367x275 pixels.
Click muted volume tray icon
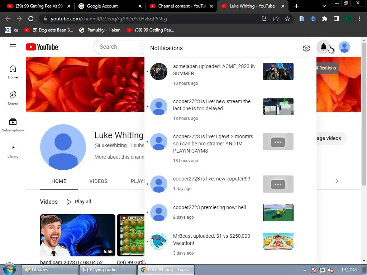[x=330, y=270]
